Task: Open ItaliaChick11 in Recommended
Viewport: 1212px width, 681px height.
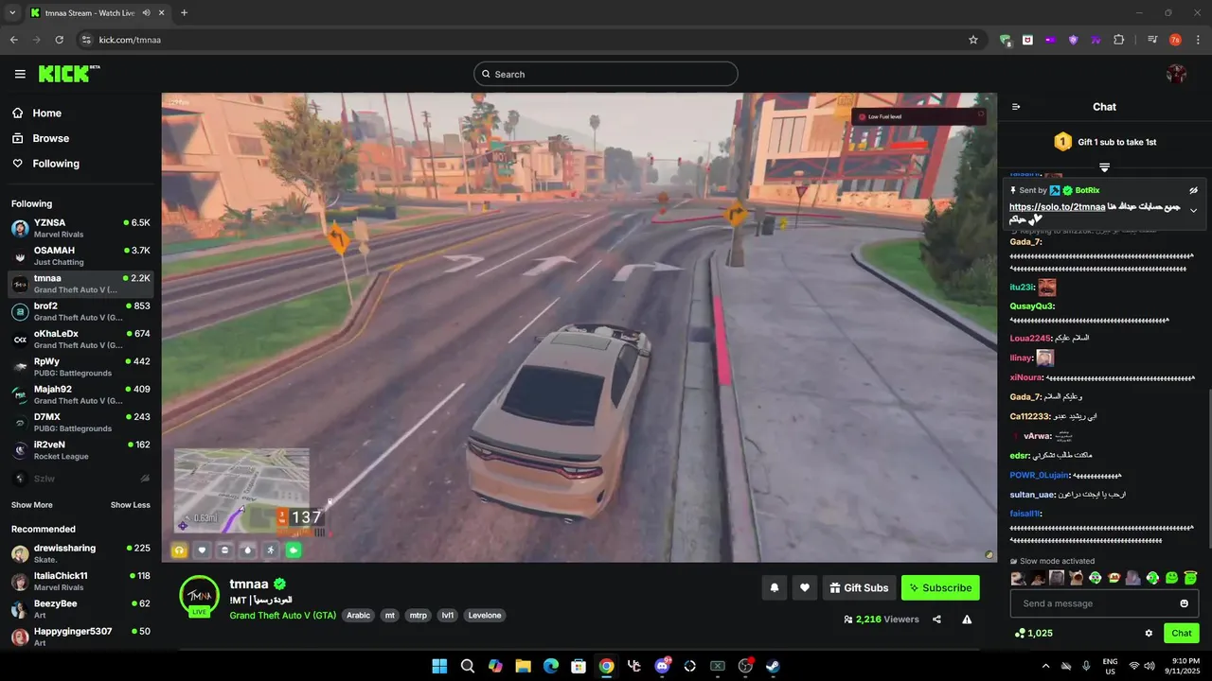Action: pyautogui.click(x=80, y=581)
